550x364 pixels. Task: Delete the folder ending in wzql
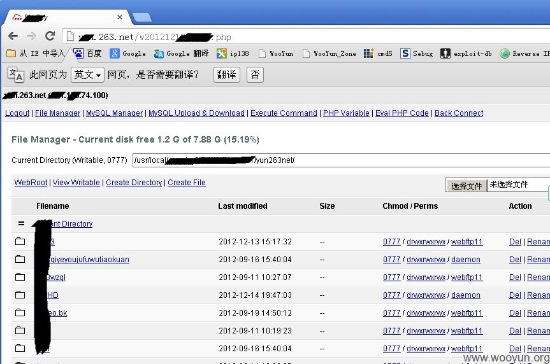[515, 277]
